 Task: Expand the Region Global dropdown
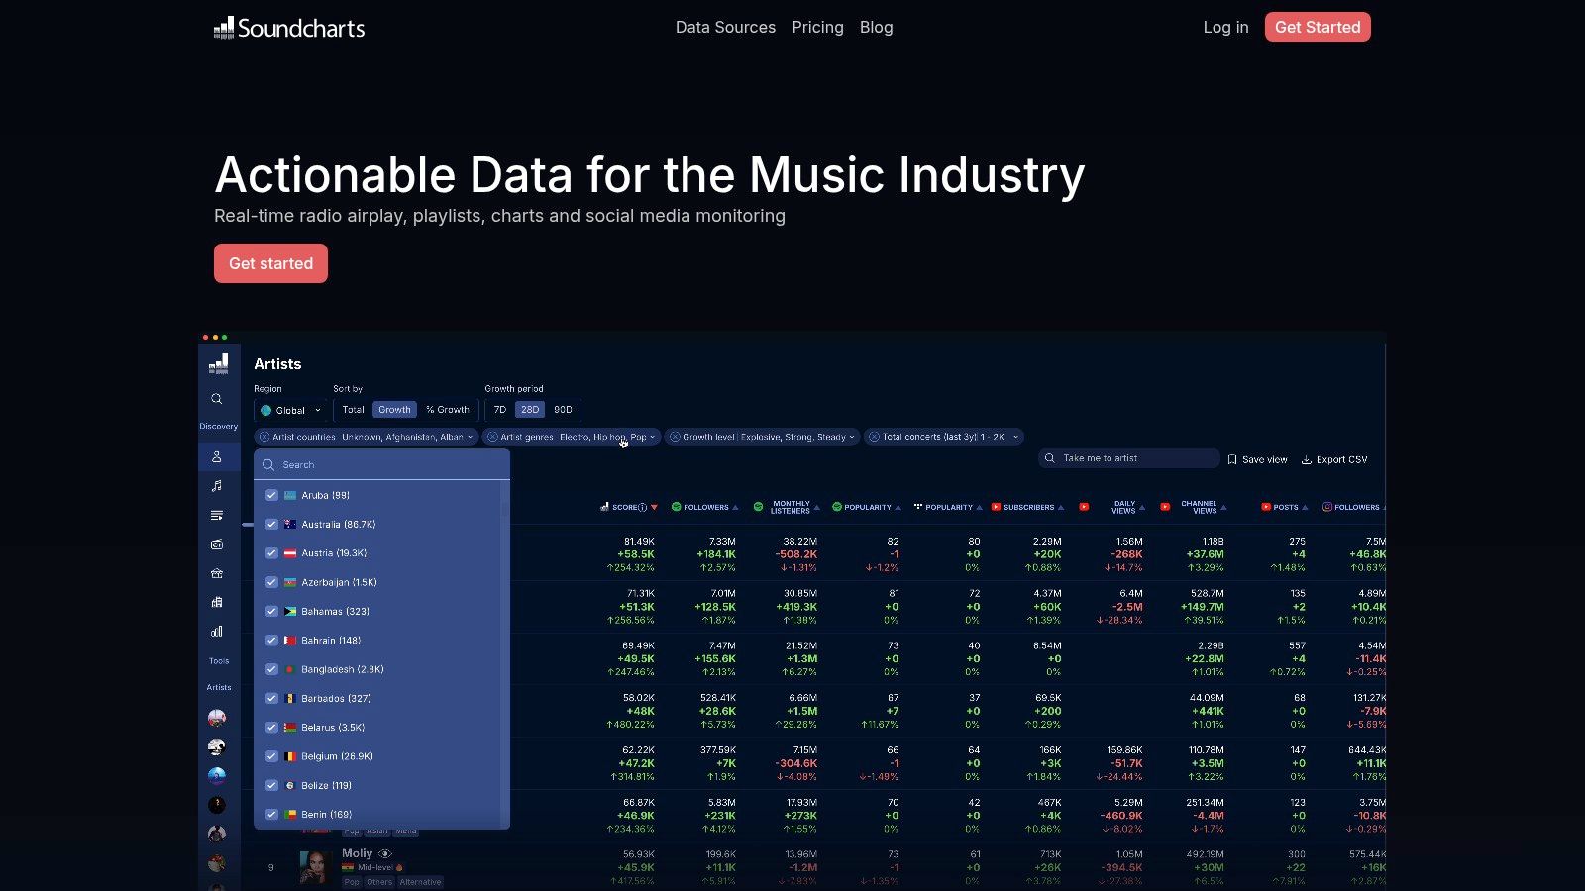pyautogui.click(x=290, y=409)
